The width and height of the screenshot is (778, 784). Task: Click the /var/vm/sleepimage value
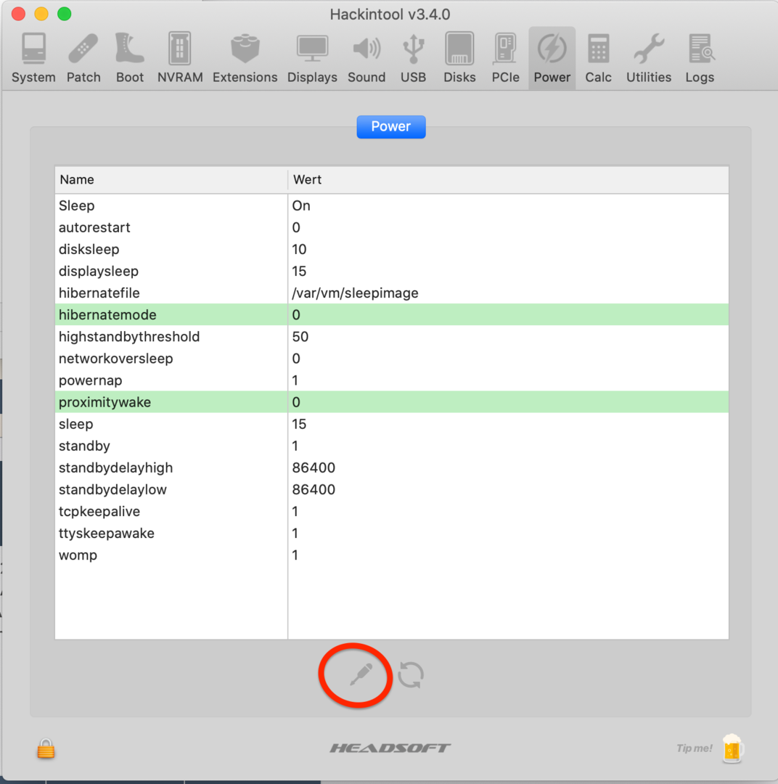(x=355, y=293)
